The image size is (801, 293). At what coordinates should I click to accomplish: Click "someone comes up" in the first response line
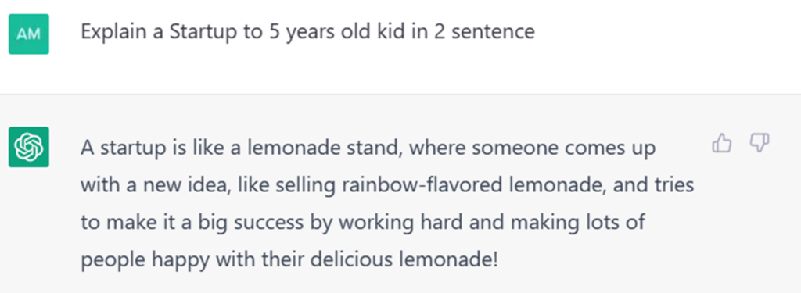pyautogui.click(x=564, y=148)
